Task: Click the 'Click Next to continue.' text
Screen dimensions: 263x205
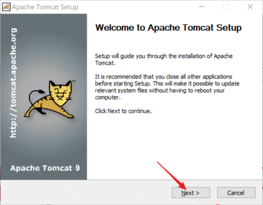Action: click(x=123, y=111)
